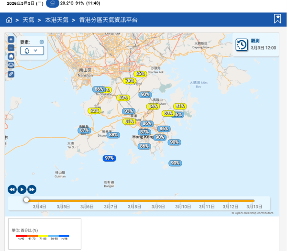Step backward in the timeline

12,189
